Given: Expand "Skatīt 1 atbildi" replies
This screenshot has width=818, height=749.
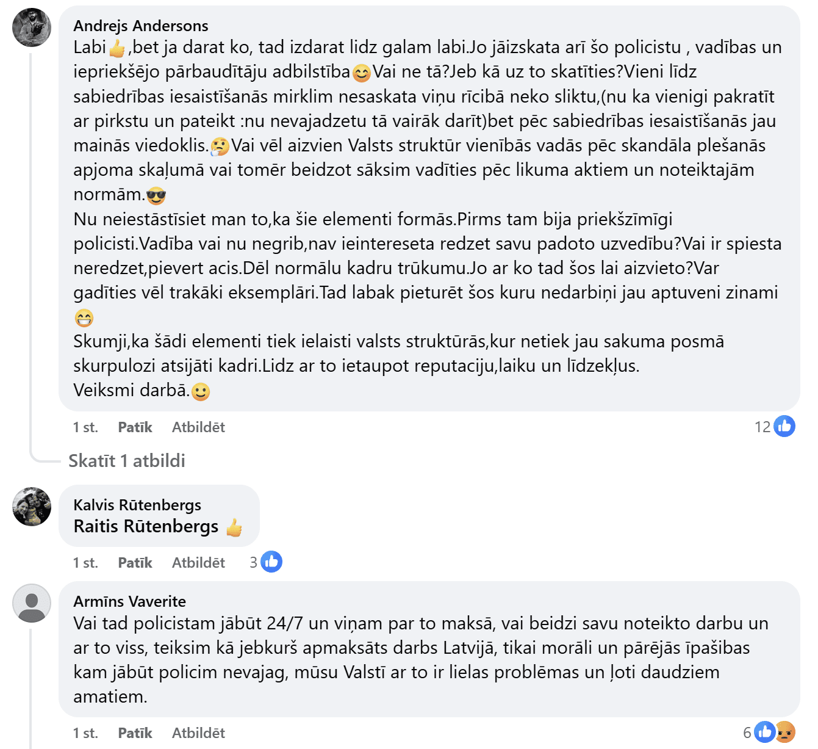Looking at the screenshot, I should point(127,461).
